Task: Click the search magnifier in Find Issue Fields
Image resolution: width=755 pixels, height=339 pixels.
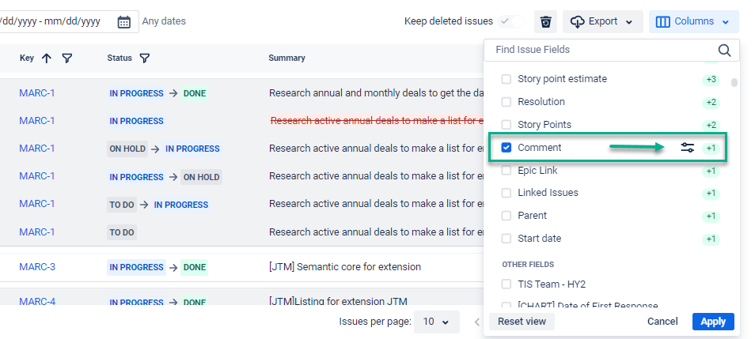Action: (724, 50)
